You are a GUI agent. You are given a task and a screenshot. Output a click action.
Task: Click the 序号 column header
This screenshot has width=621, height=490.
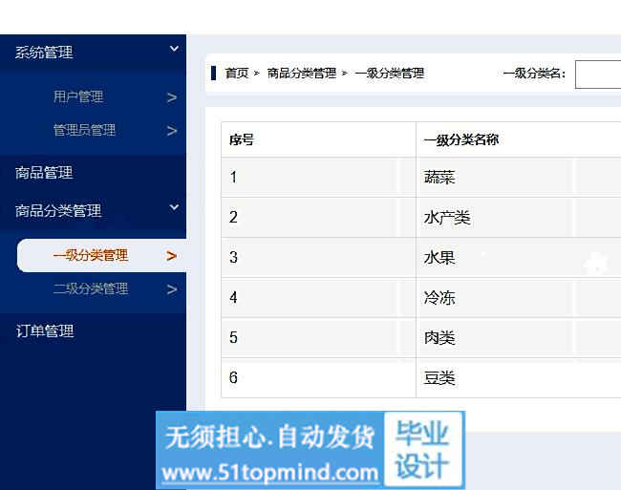pos(318,139)
